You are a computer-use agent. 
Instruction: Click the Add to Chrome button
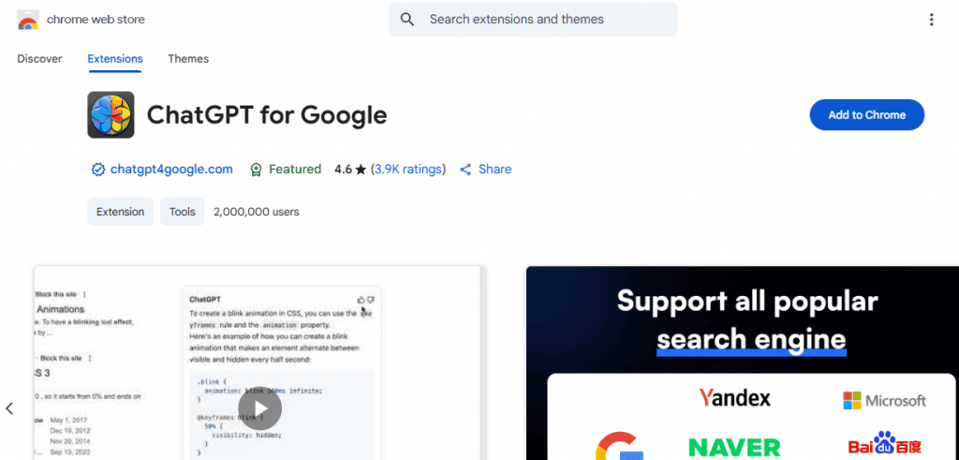[x=866, y=115]
